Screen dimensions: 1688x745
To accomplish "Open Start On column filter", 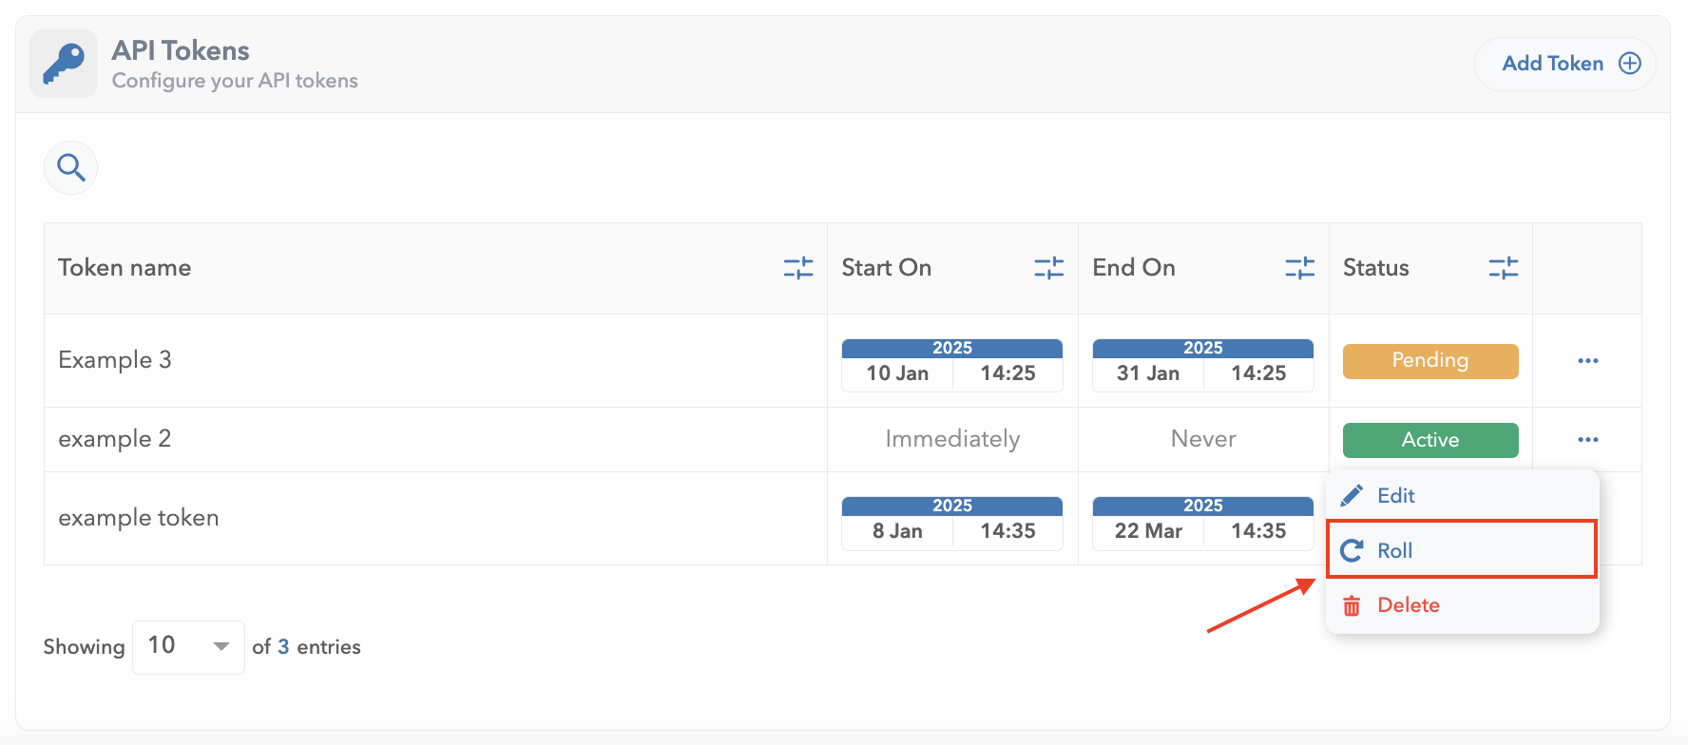I will [1048, 268].
